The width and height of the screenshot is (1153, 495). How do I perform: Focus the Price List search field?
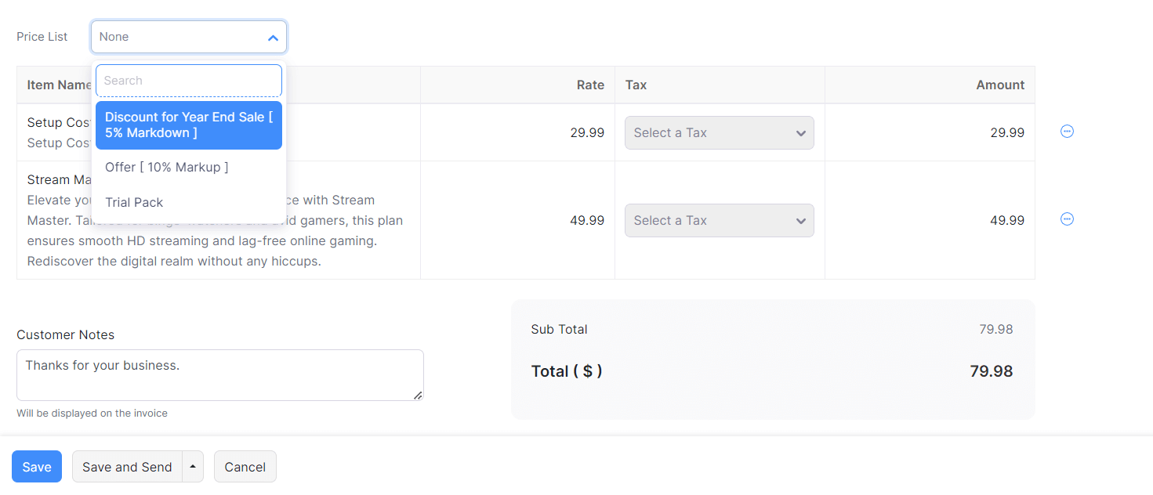pyautogui.click(x=188, y=81)
